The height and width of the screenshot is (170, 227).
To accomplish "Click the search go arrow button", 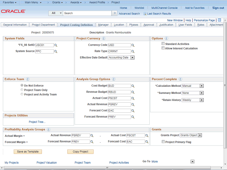I will tap(114, 13).
